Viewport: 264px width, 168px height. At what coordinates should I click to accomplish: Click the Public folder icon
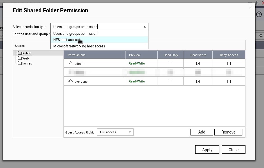[x=20, y=53]
